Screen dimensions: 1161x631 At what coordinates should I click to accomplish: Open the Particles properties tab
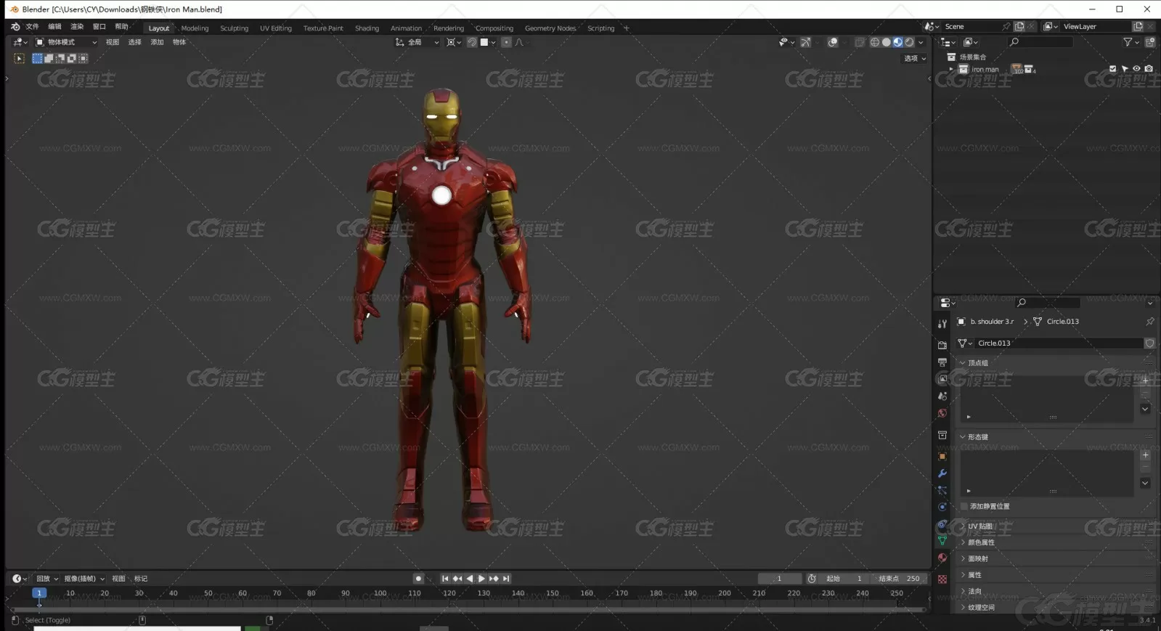click(x=942, y=490)
